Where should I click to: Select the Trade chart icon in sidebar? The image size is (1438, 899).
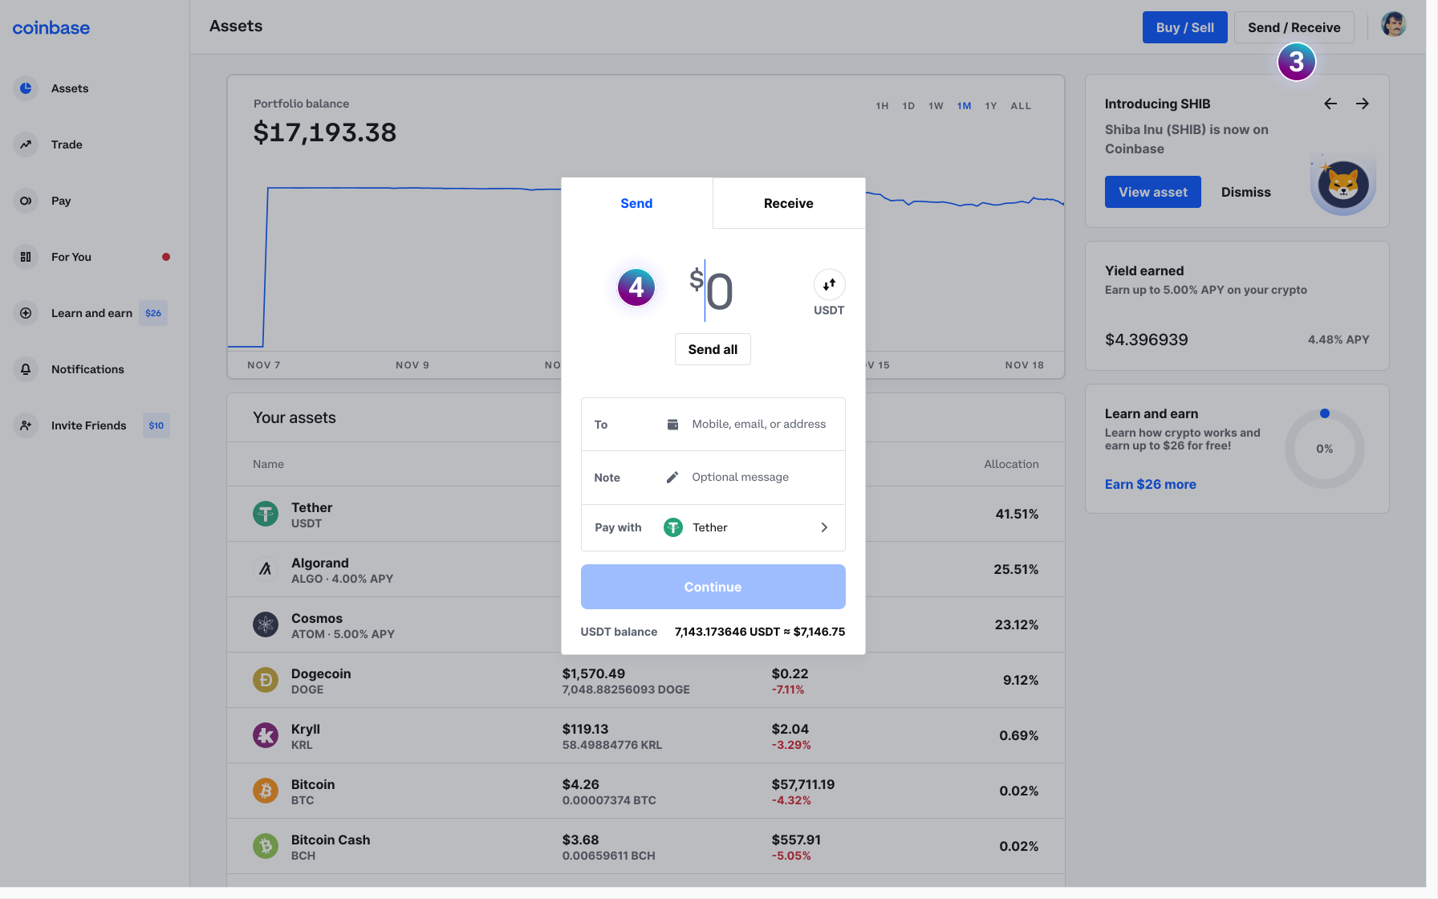tap(26, 144)
